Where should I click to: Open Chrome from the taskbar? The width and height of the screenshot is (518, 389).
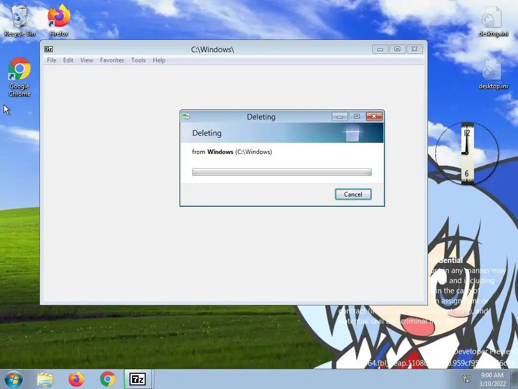108,379
